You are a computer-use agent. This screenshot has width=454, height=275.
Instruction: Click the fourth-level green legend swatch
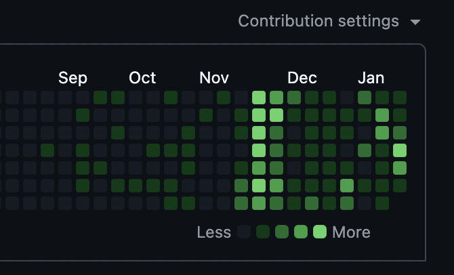click(301, 232)
